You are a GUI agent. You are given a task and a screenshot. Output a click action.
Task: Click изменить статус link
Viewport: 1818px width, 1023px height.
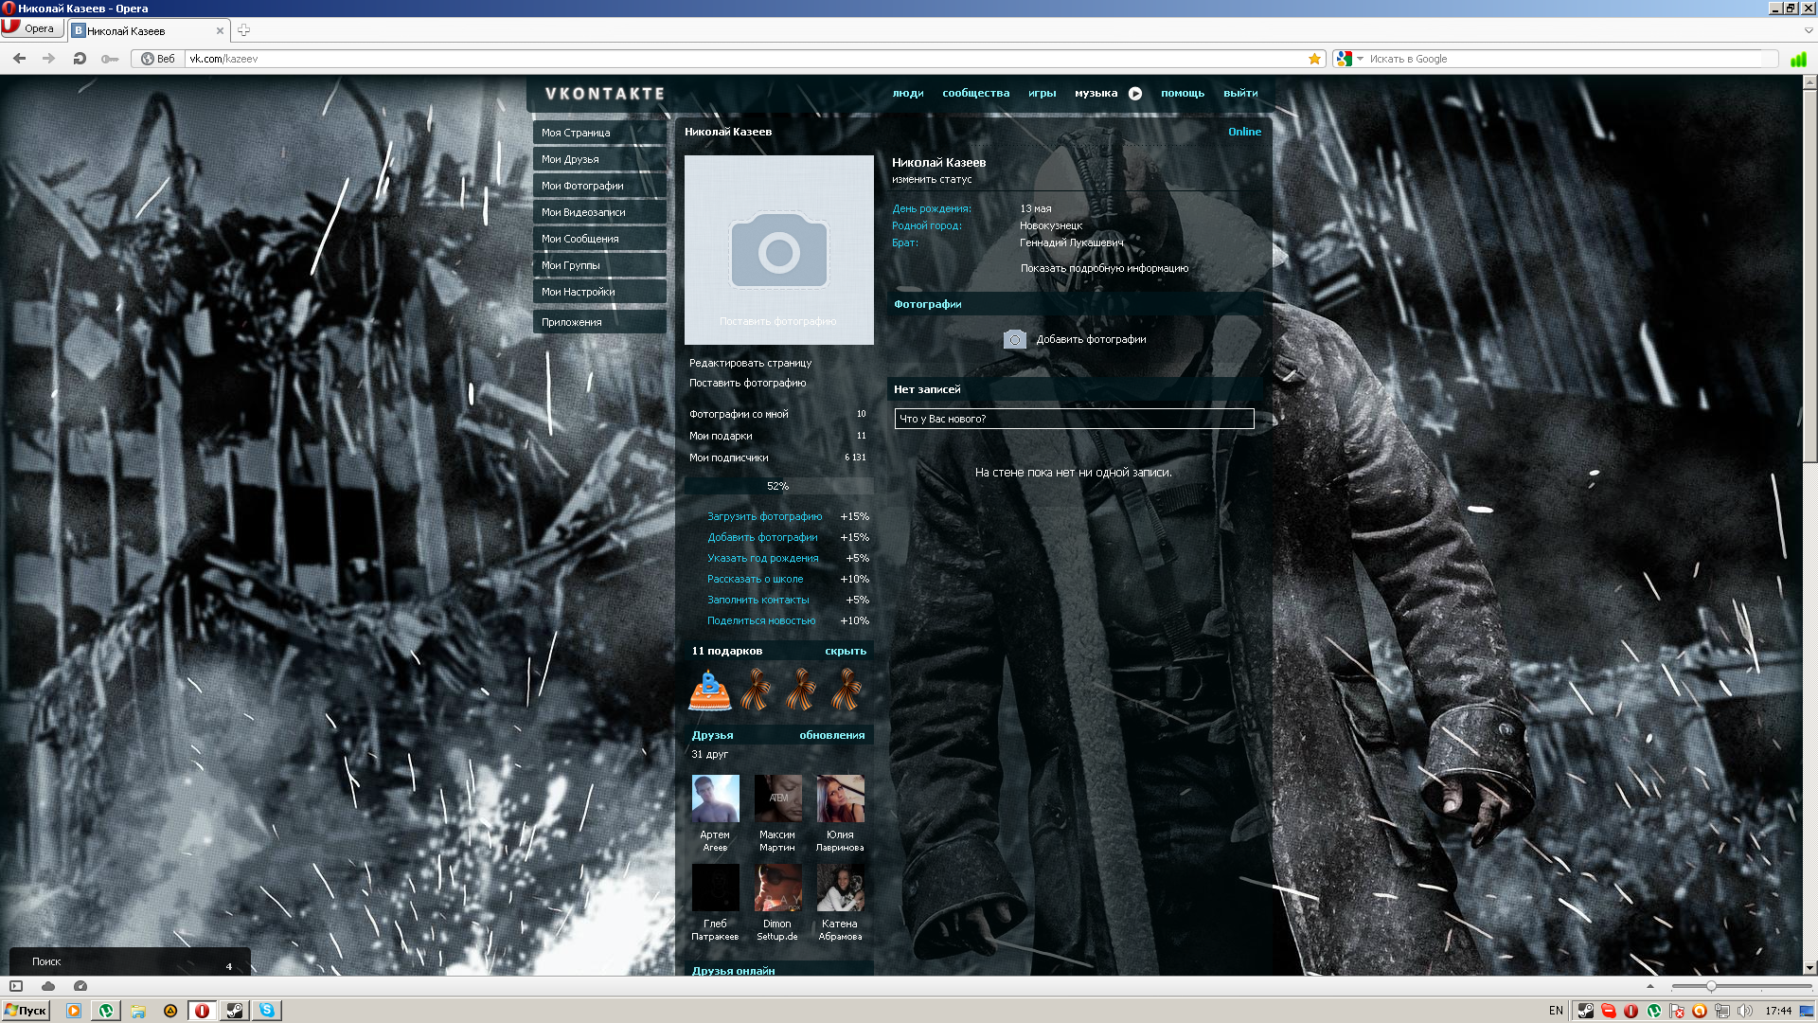[x=931, y=179]
